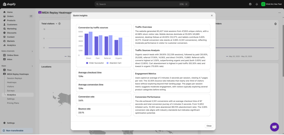Click the Shopify logo
The width and height of the screenshot is (284, 135).
9,4
